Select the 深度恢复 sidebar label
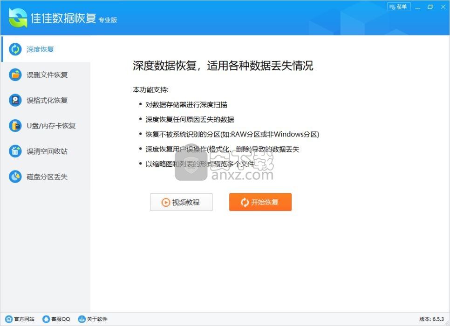This screenshot has height=326, width=450. [40, 49]
